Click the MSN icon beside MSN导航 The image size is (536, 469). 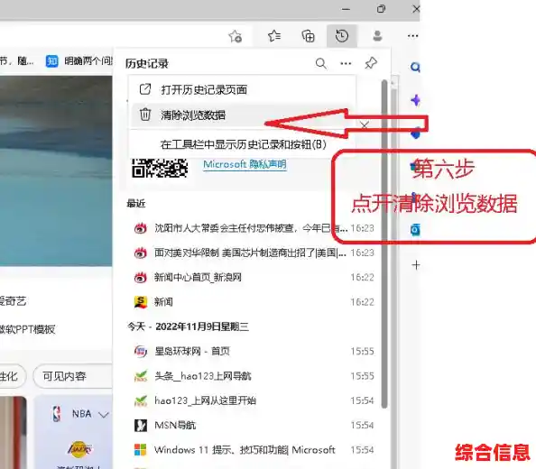point(140,426)
